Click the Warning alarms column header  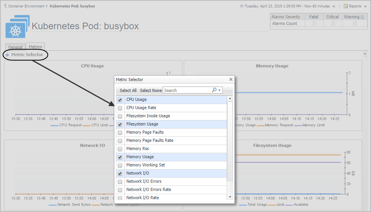[351, 17]
